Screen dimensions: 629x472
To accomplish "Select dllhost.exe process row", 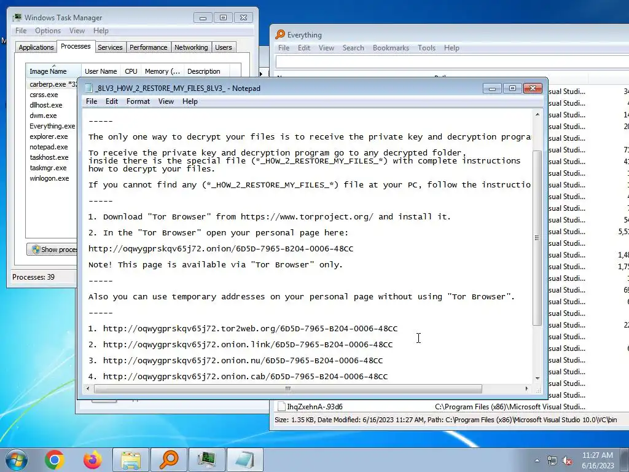I will [52, 105].
